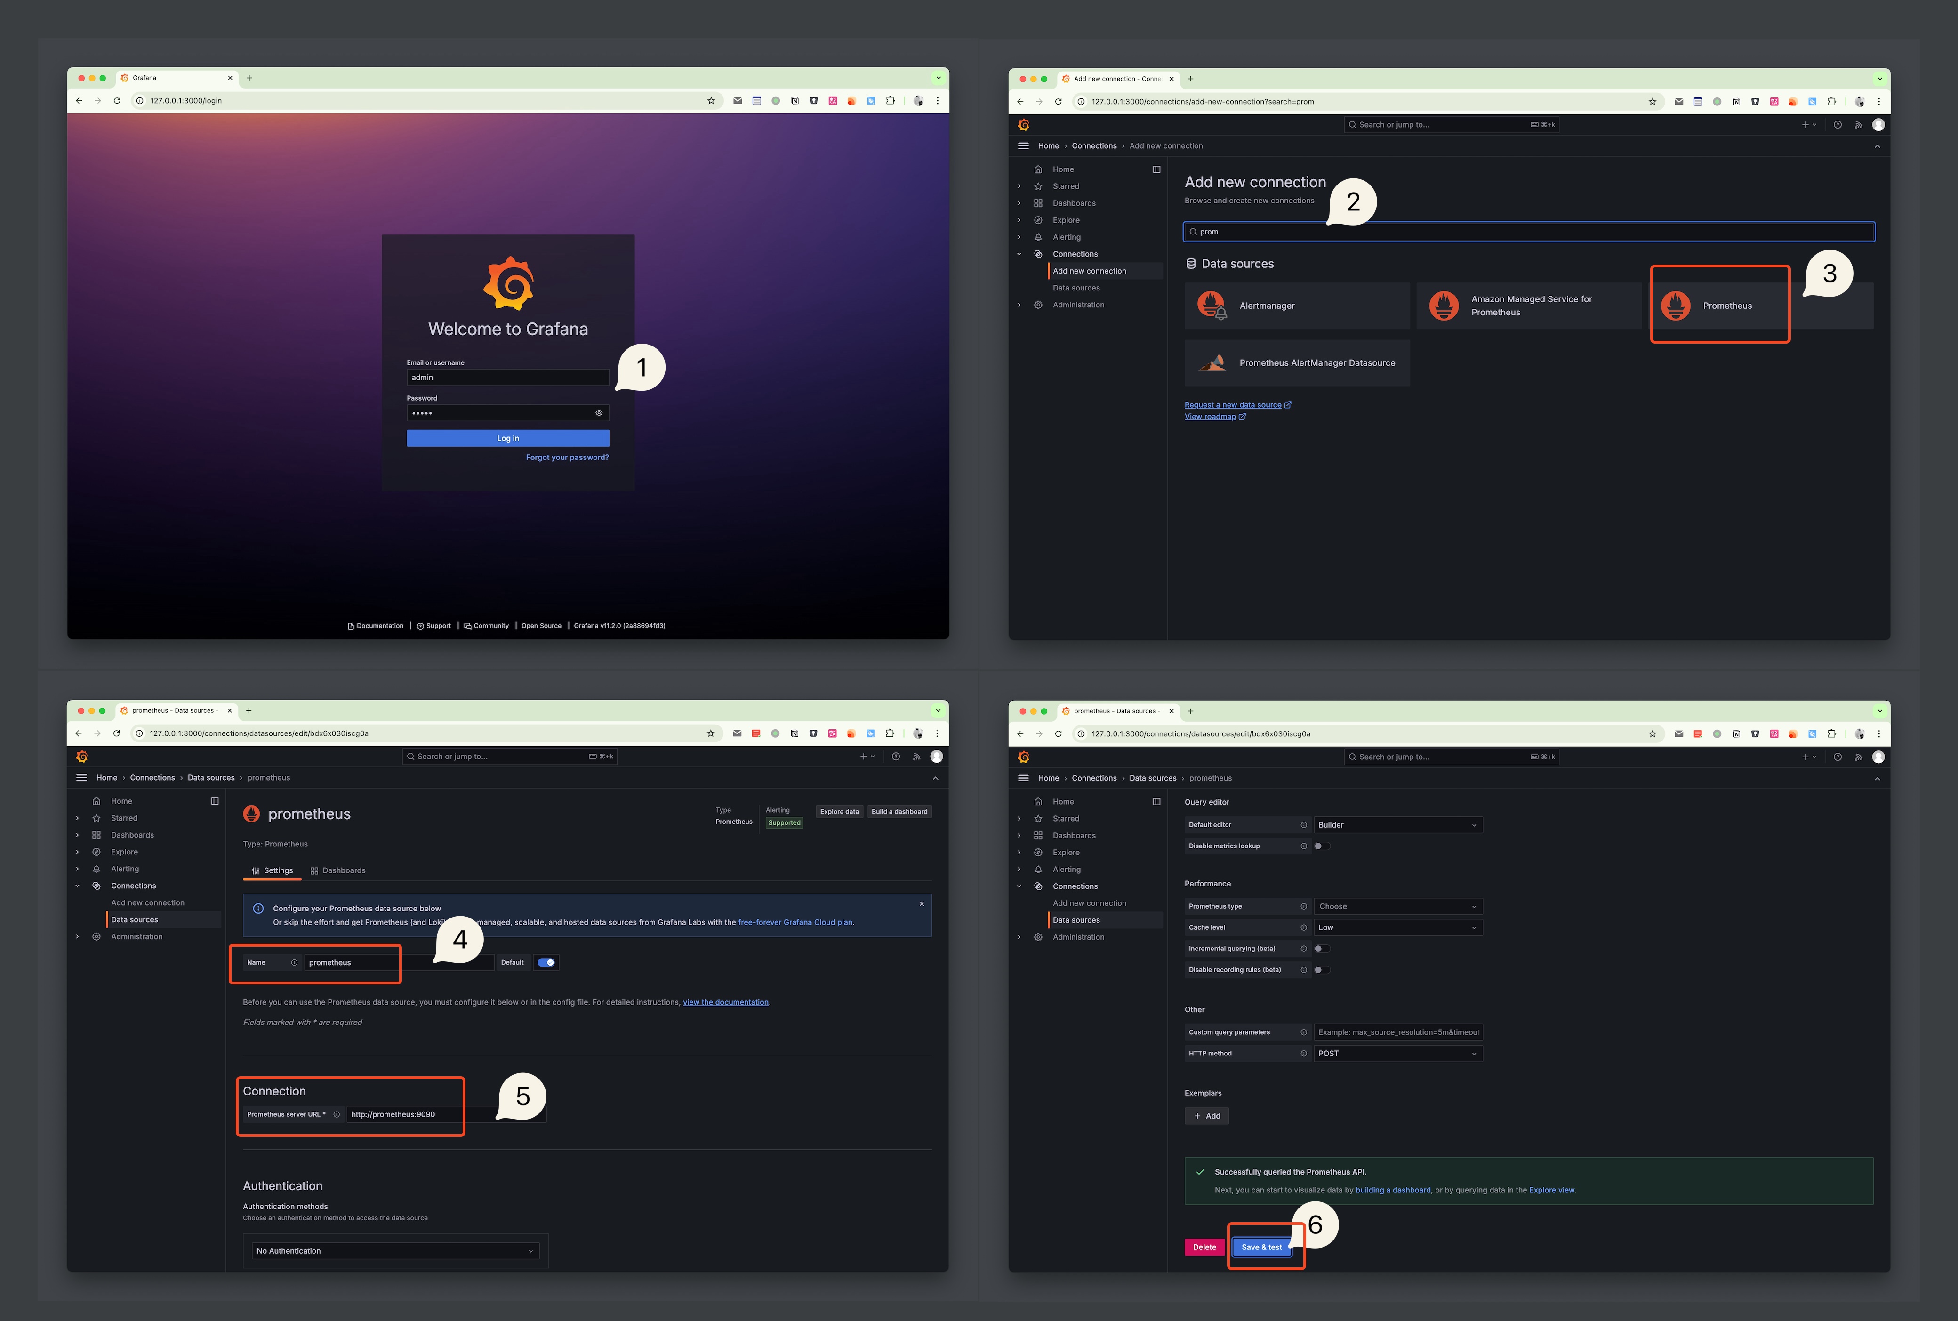Open the View roadmap link

point(1214,416)
